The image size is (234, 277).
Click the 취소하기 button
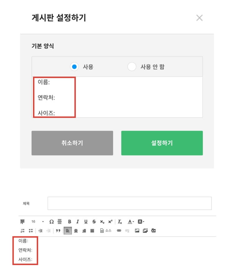72,143
